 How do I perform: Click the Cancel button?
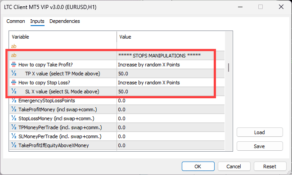[x=234, y=166]
